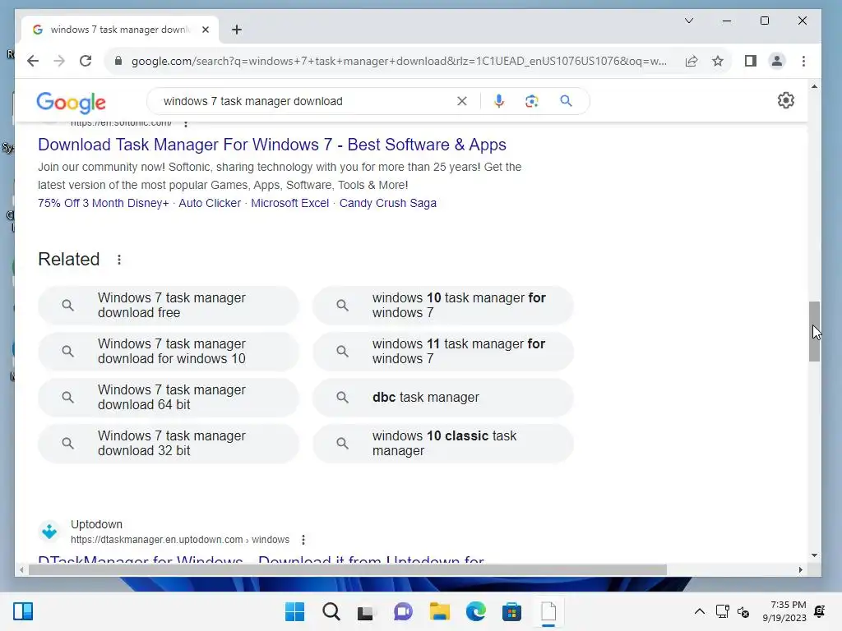Click scrollbar down arrow

point(814,555)
